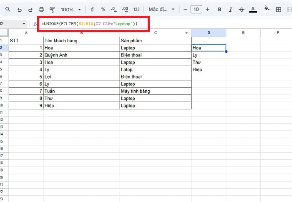Select column F header
The image size is (292, 202).
pos(276,33)
